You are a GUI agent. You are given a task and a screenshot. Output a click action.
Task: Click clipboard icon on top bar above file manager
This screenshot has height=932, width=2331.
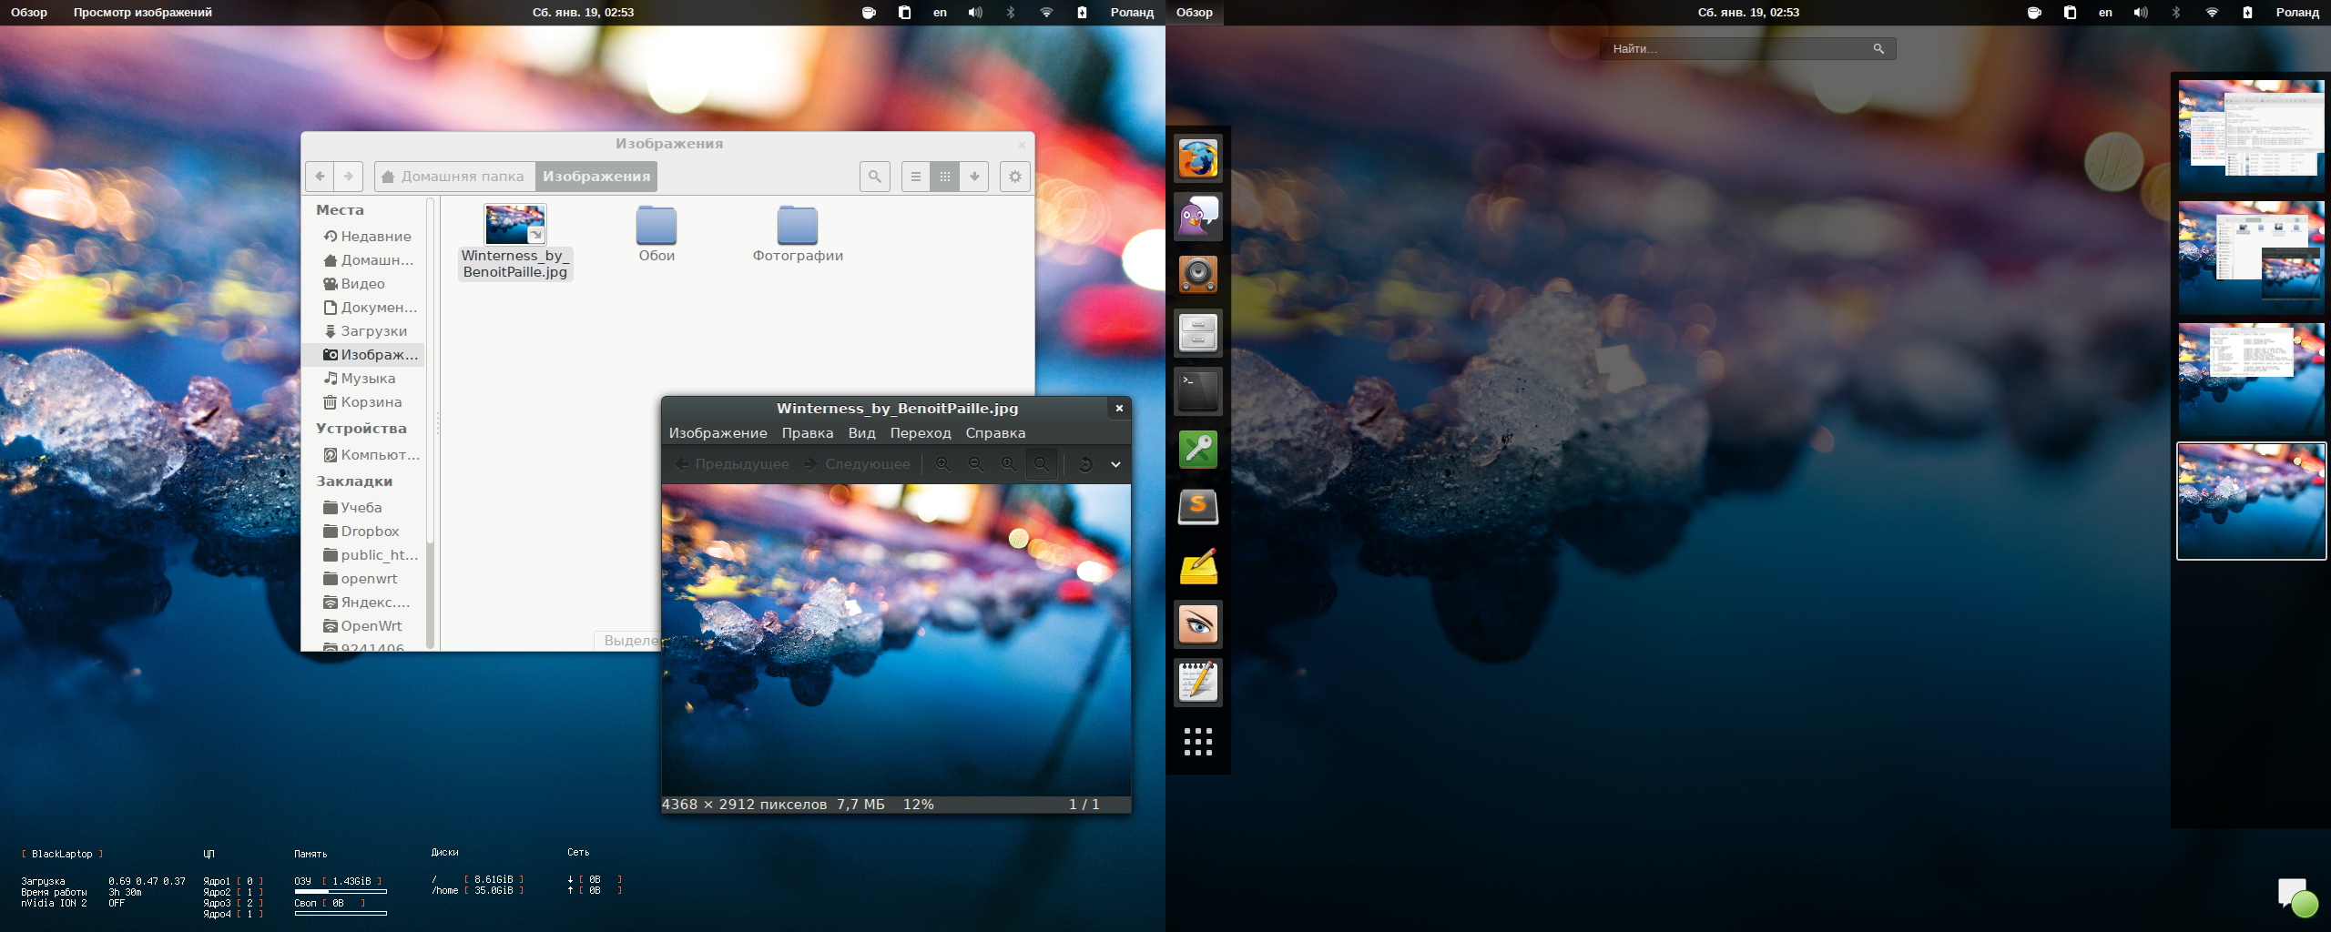tap(904, 13)
